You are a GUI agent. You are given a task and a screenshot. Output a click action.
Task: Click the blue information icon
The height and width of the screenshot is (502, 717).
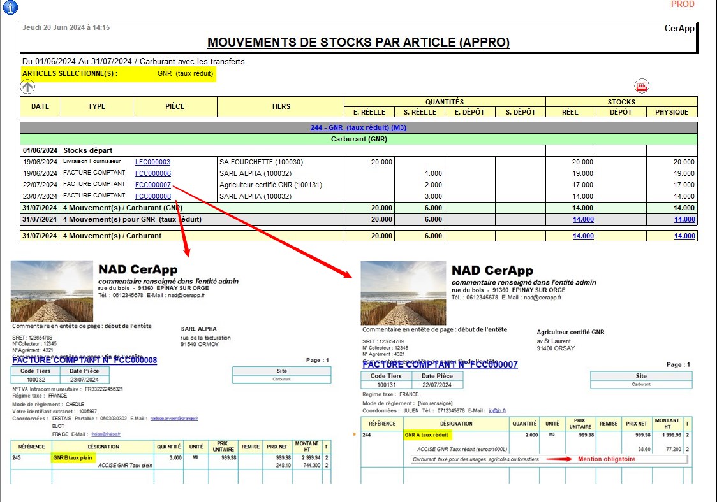pos(10,7)
